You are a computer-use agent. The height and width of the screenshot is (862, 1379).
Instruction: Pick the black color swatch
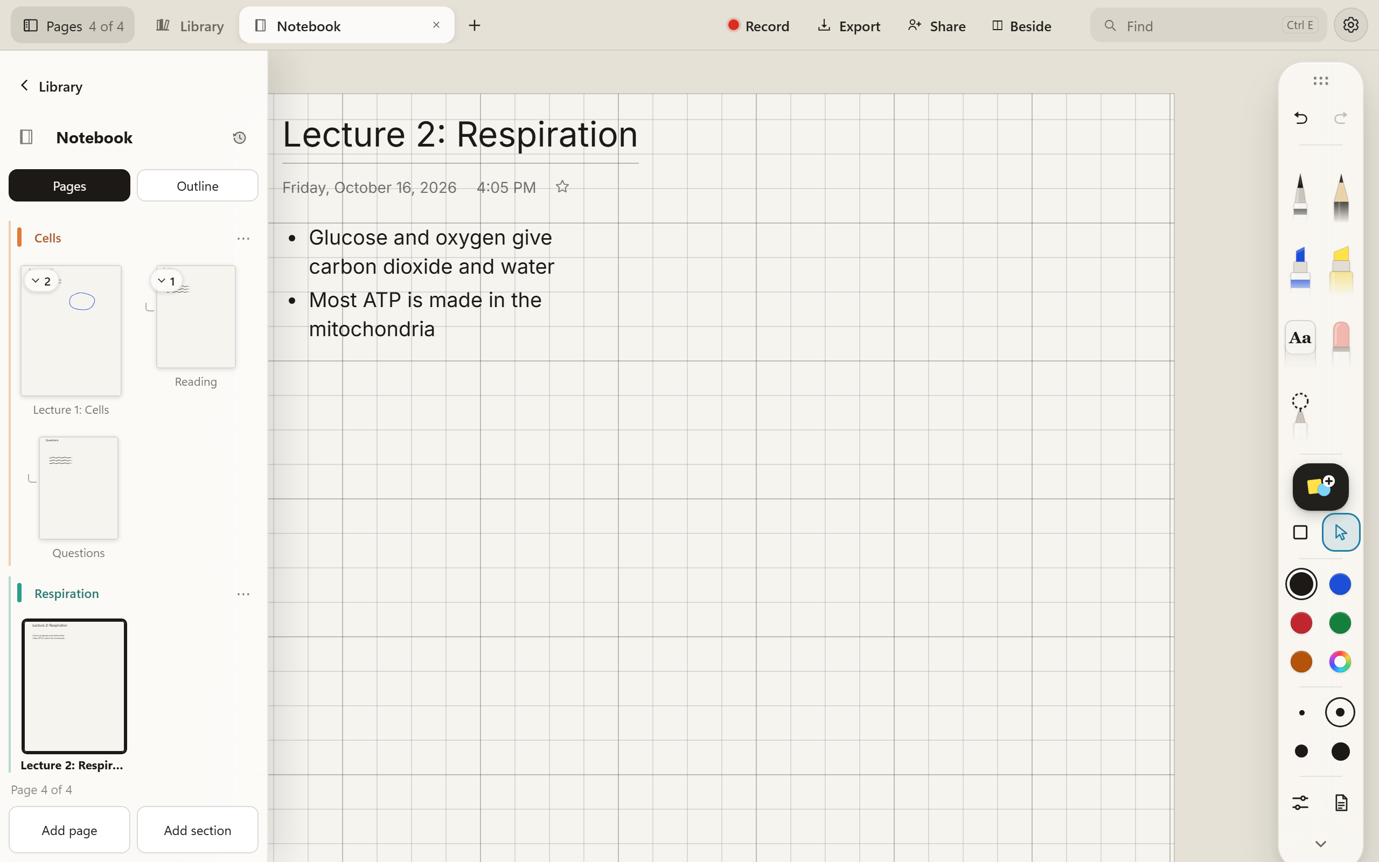click(1301, 584)
